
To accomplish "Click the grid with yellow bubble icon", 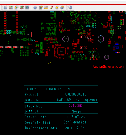I will point(41,8).
